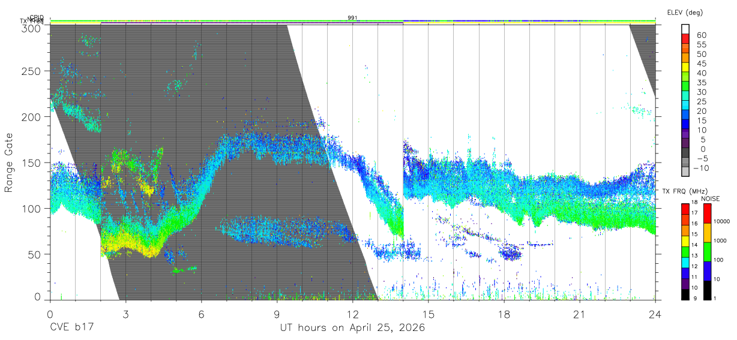
Task: Click the '300' Range Gate tick label
Action: (31, 28)
